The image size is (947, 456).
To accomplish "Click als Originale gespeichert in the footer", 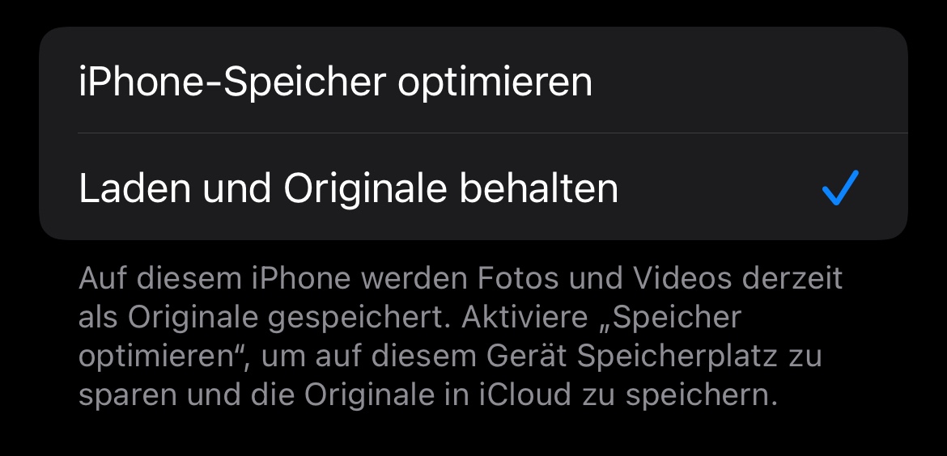I will 265,317.
